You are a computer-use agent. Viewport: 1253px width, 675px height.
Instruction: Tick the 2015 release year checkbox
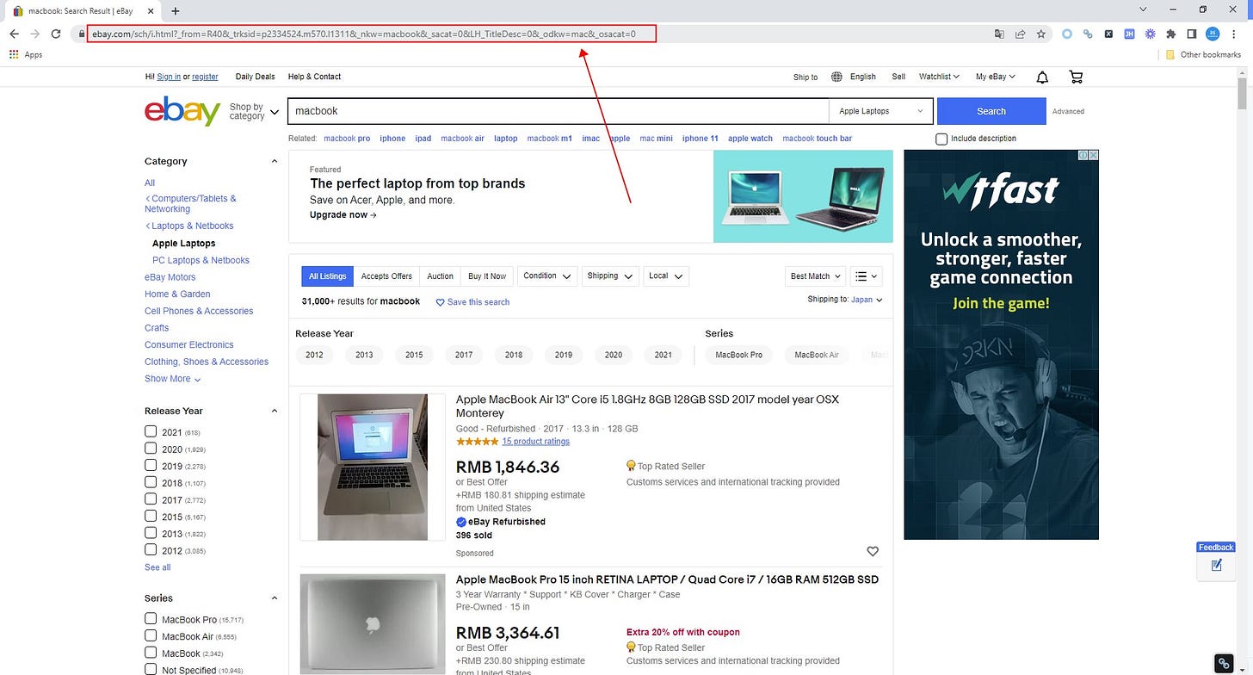151,516
